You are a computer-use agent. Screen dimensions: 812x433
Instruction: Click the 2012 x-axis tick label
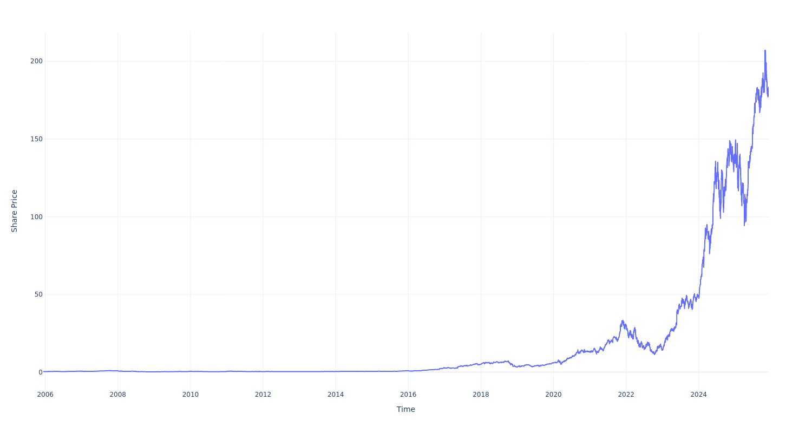[x=263, y=395]
